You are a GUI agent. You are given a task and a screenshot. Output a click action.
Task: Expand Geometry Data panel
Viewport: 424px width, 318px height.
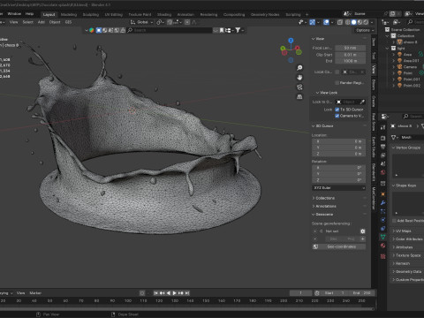[407, 271]
